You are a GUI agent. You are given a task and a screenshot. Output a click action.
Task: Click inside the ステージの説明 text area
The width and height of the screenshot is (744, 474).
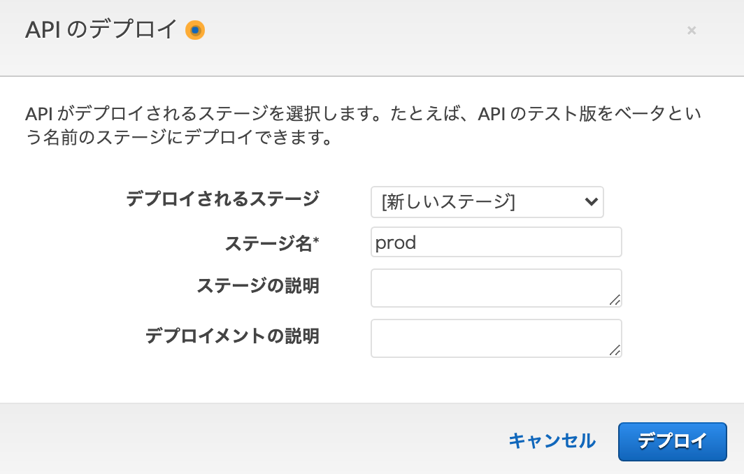click(x=496, y=288)
